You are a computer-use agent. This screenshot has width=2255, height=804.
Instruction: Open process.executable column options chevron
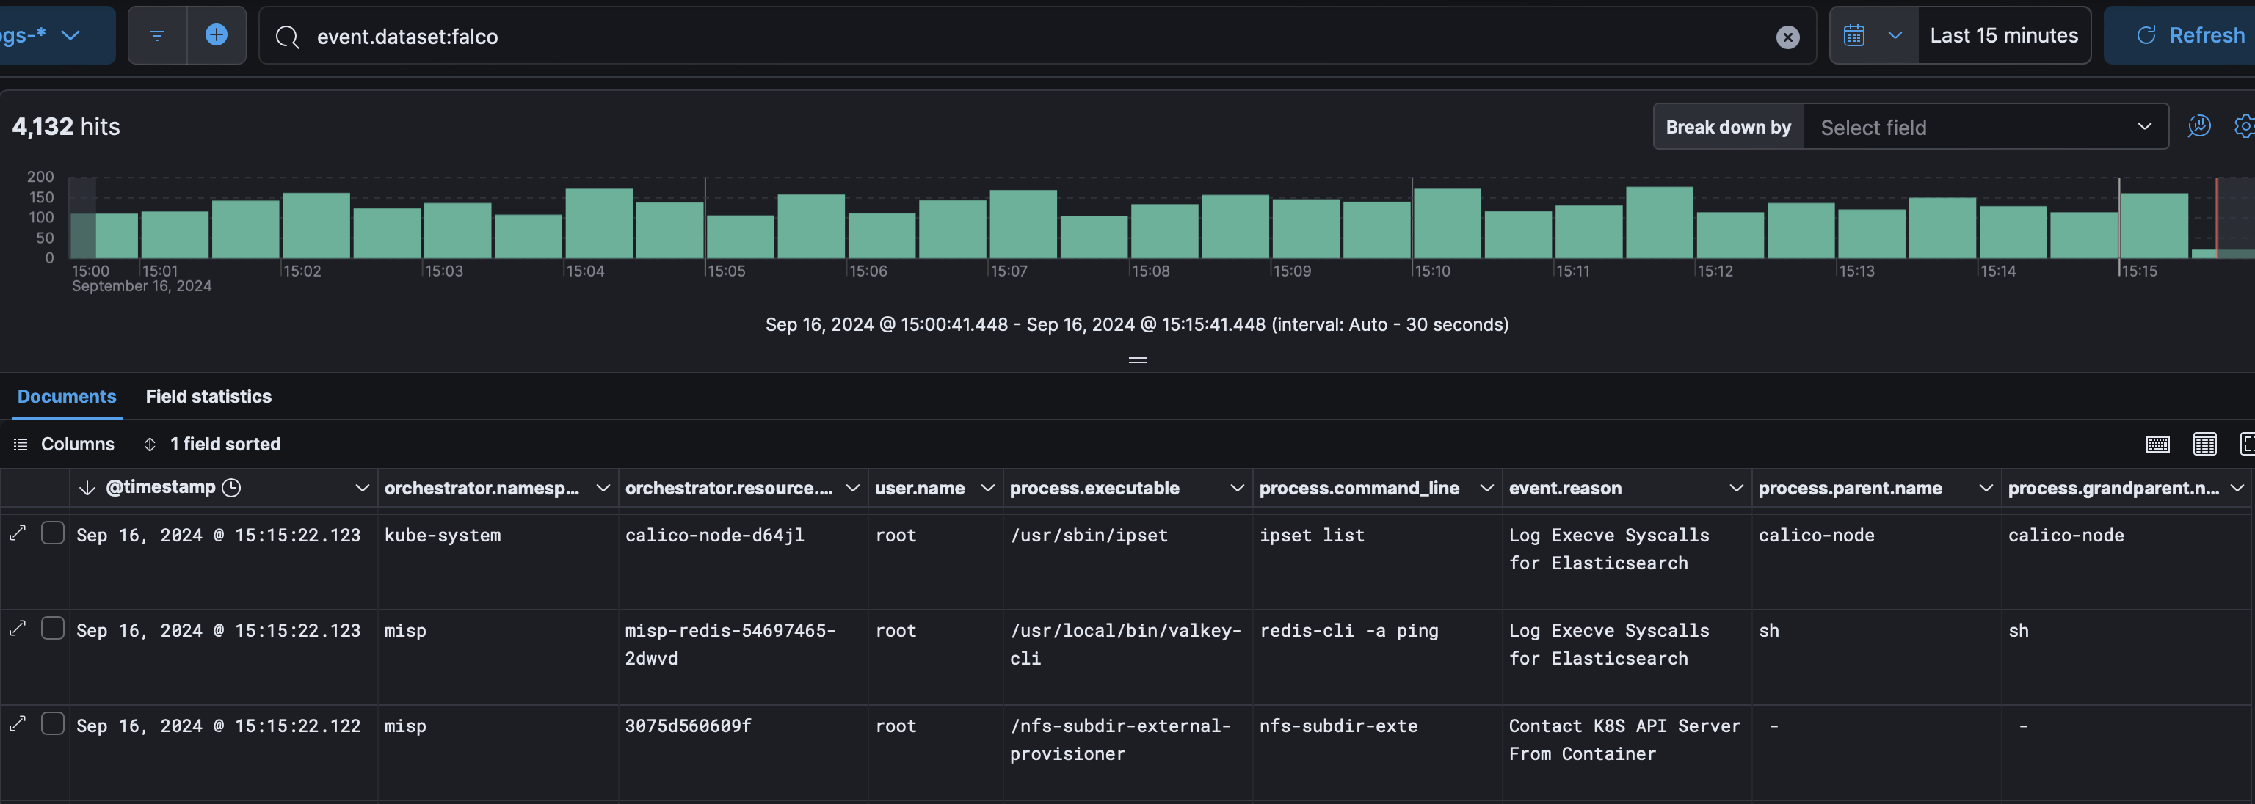click(x=1236, y=488)
